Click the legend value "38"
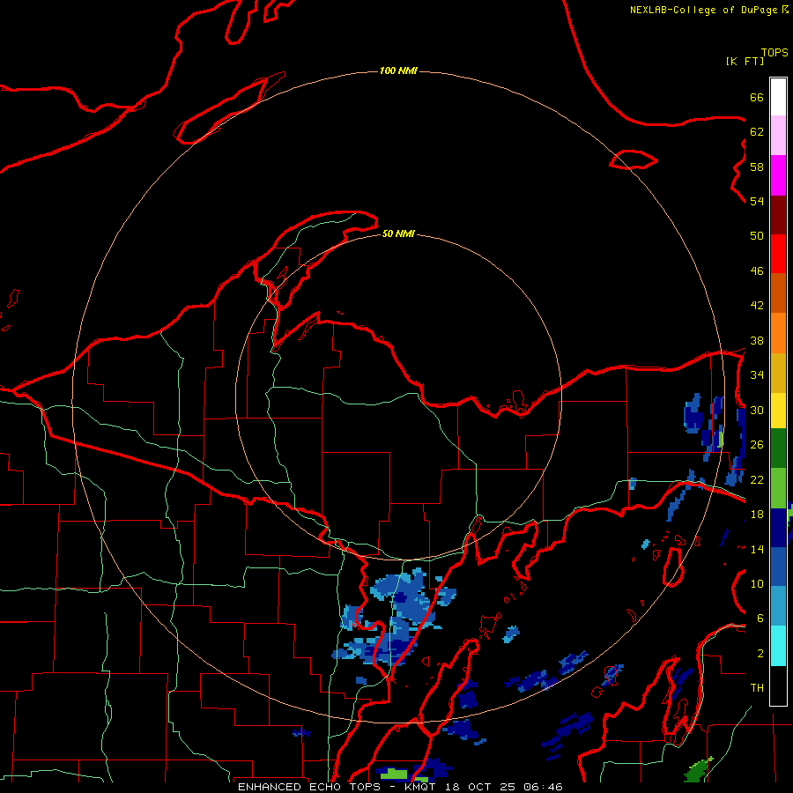This screenshot has width=793, height=793. pos(757,340)
